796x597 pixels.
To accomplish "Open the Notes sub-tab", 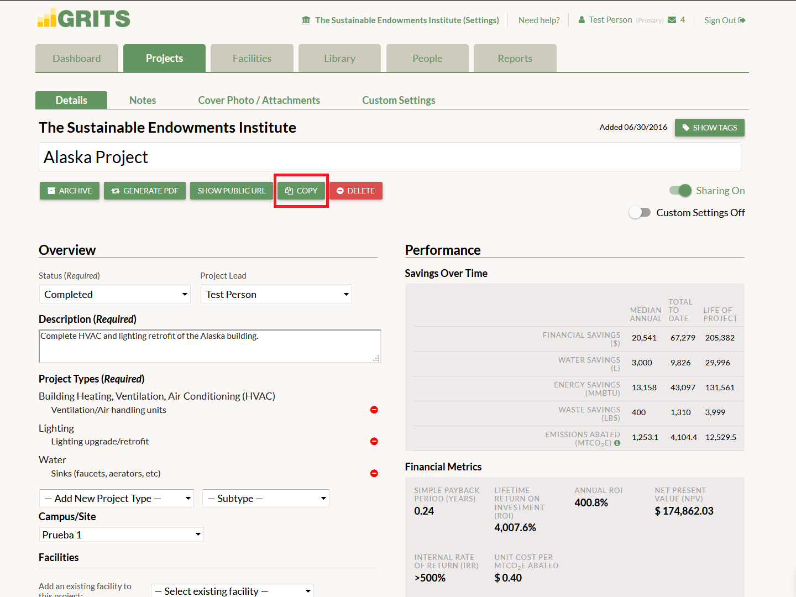I will pos(143,100).
